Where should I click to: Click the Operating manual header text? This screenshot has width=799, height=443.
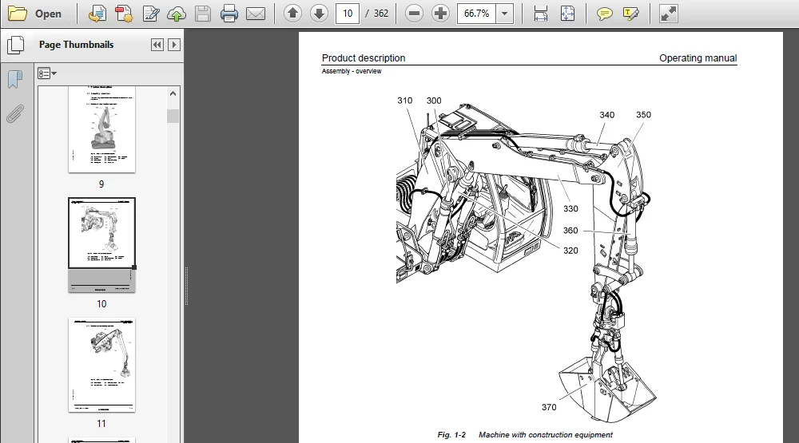(698, 58)
